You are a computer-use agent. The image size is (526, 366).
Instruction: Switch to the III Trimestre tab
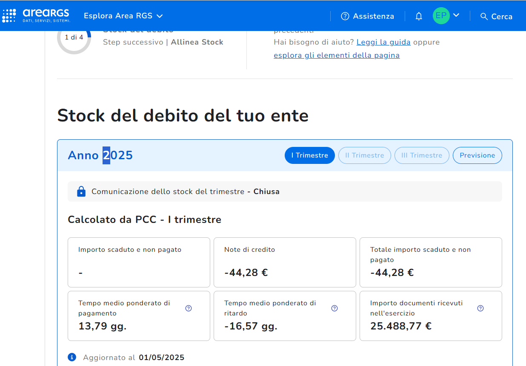[x=421, y=155]
